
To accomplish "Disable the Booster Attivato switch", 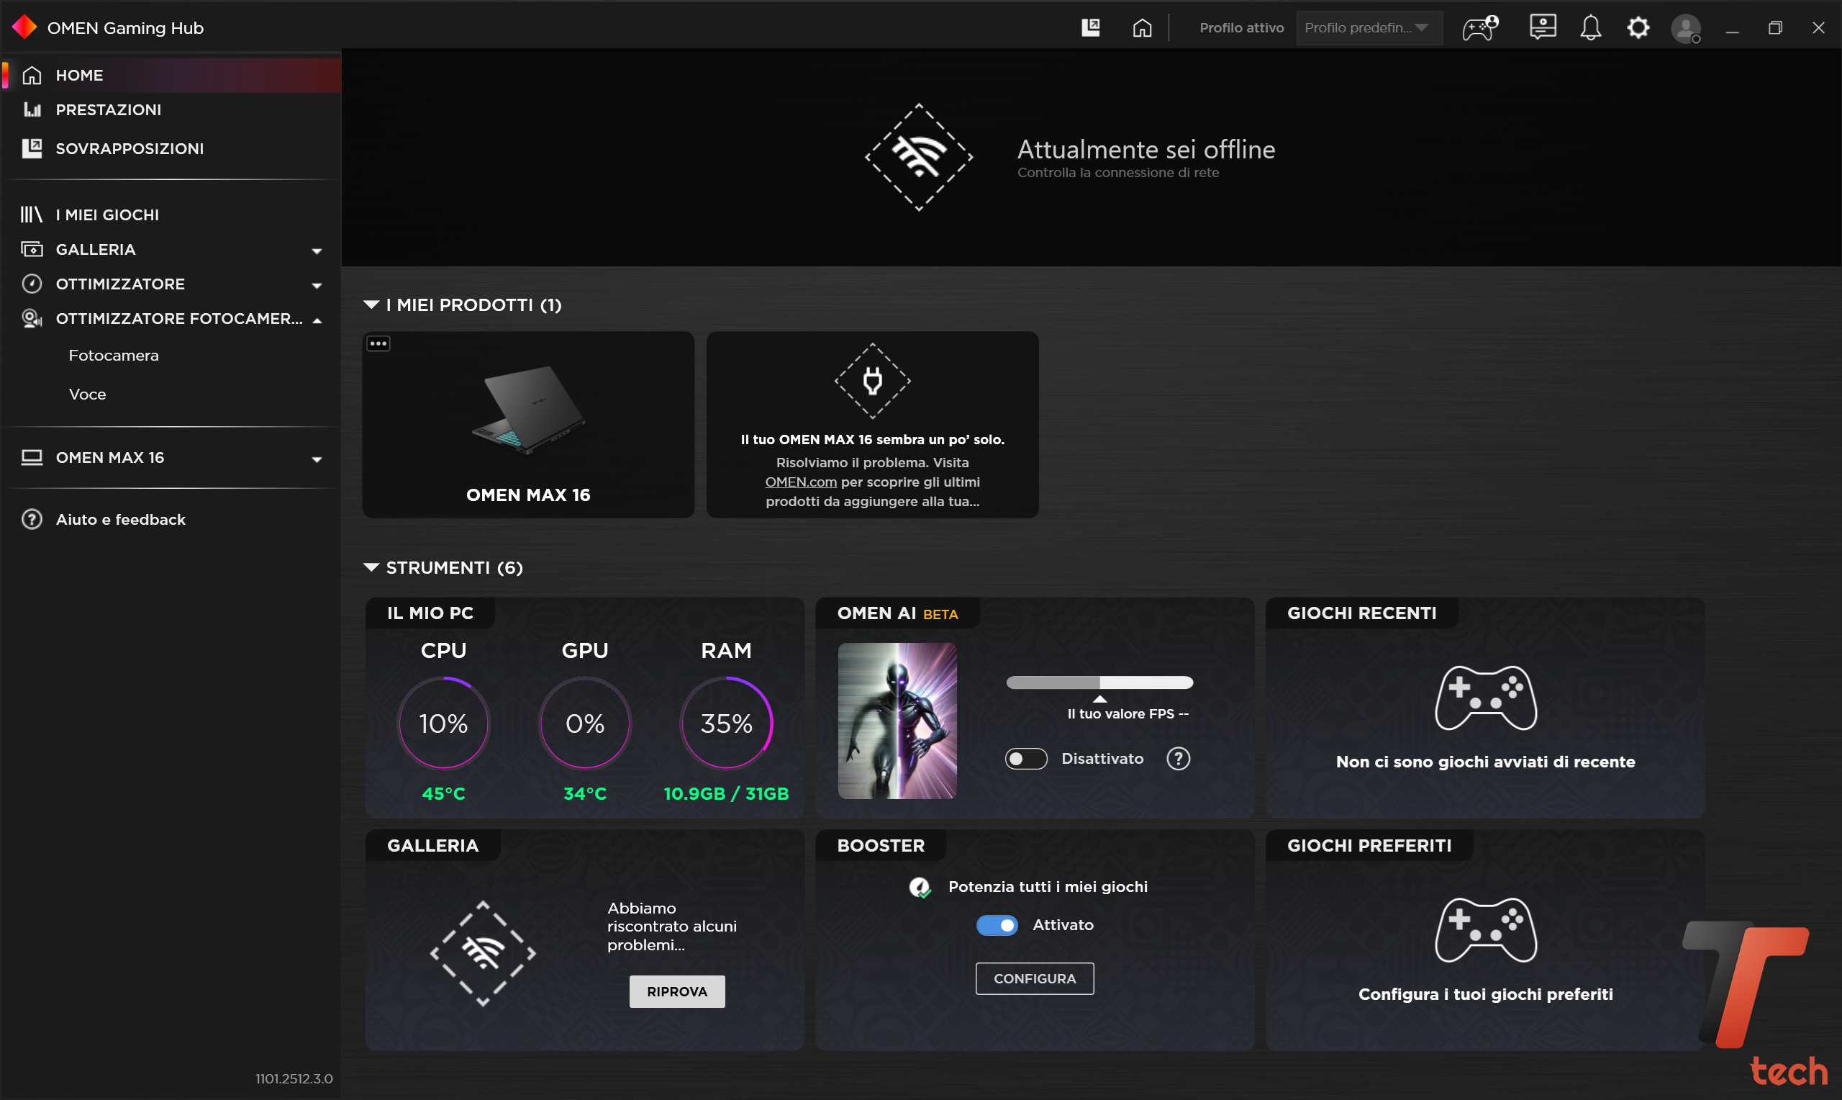I will coord(997,924).
